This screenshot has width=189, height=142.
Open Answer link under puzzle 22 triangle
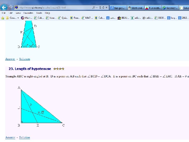coord(10,59)
